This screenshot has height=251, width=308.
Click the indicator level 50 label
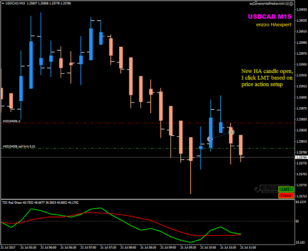(297, 221)
